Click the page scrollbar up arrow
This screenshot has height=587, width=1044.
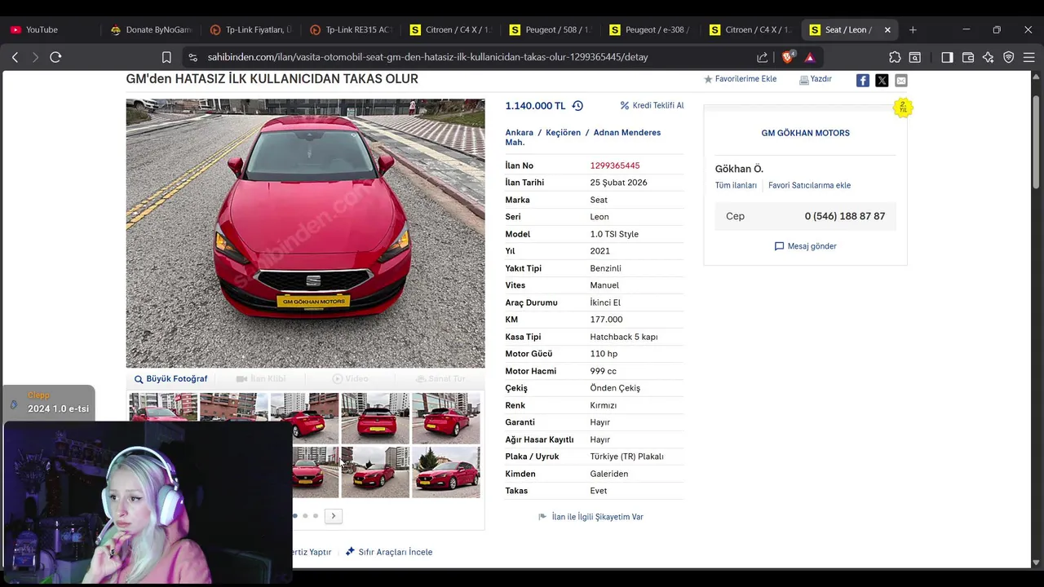coord(1036,76)
